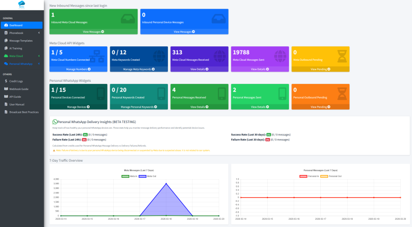The height and width of the screenshot is (227, 412).
Task: Expand the Phonebook submenu
Action: [40, 32]
